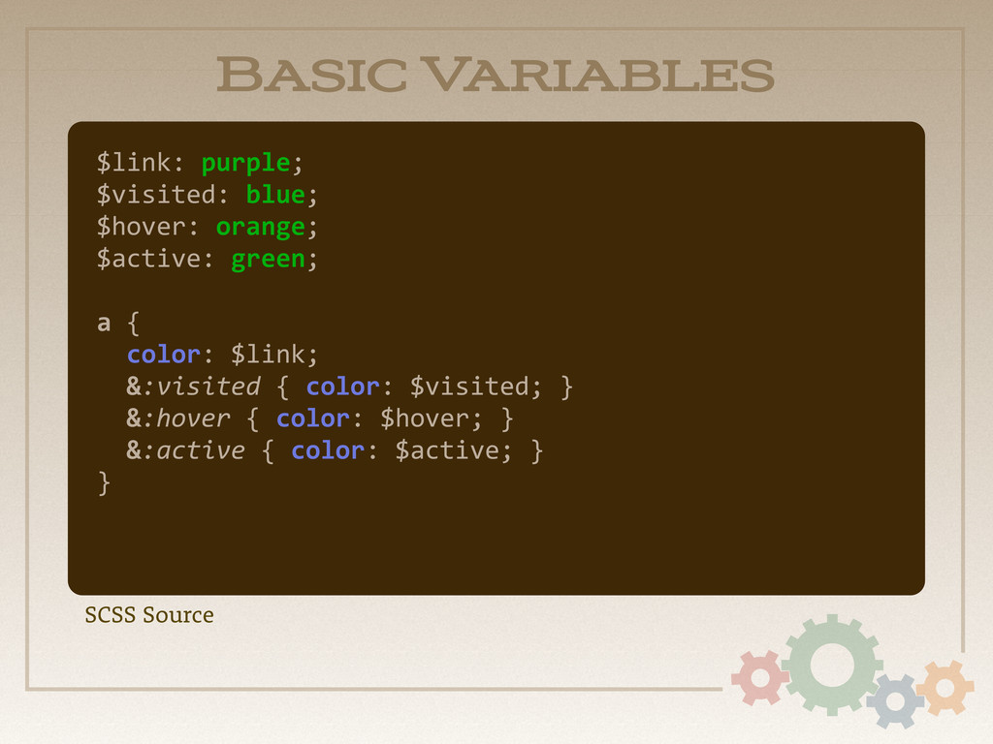Click the $link variable declaration name
993x744 pixels.
click(x=134, y=163)
